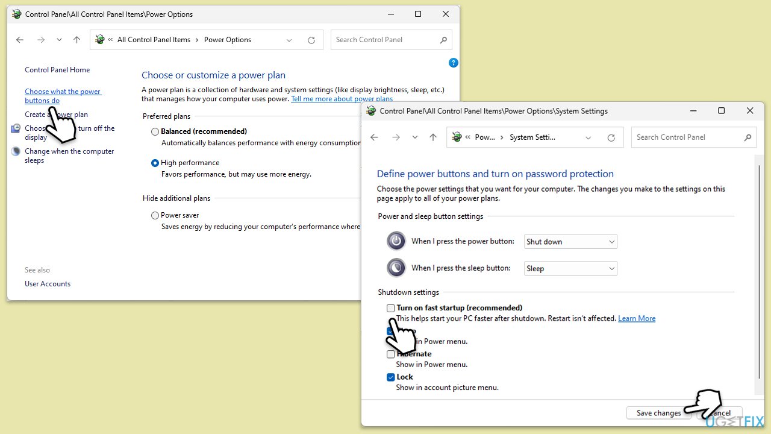Go up one level in Power Options window
Image resolution: width=771 pixels, height=434 pixels.
[x=76, y=40]
